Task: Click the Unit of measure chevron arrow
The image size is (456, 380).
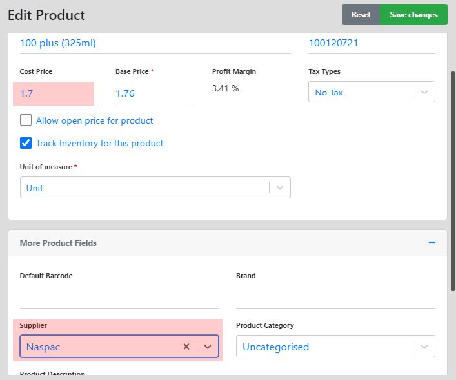Action: [x=280, y=187]
